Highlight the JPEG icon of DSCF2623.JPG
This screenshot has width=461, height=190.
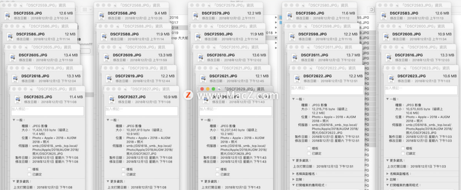(391, 78)
